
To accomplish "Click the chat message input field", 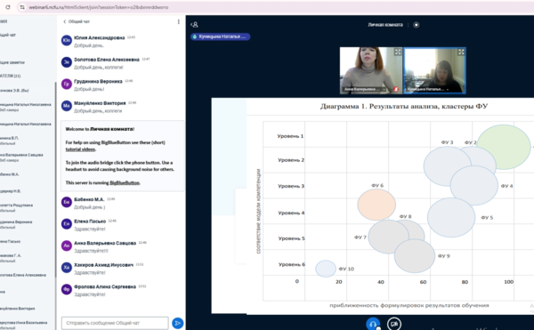I will point(115,323).
